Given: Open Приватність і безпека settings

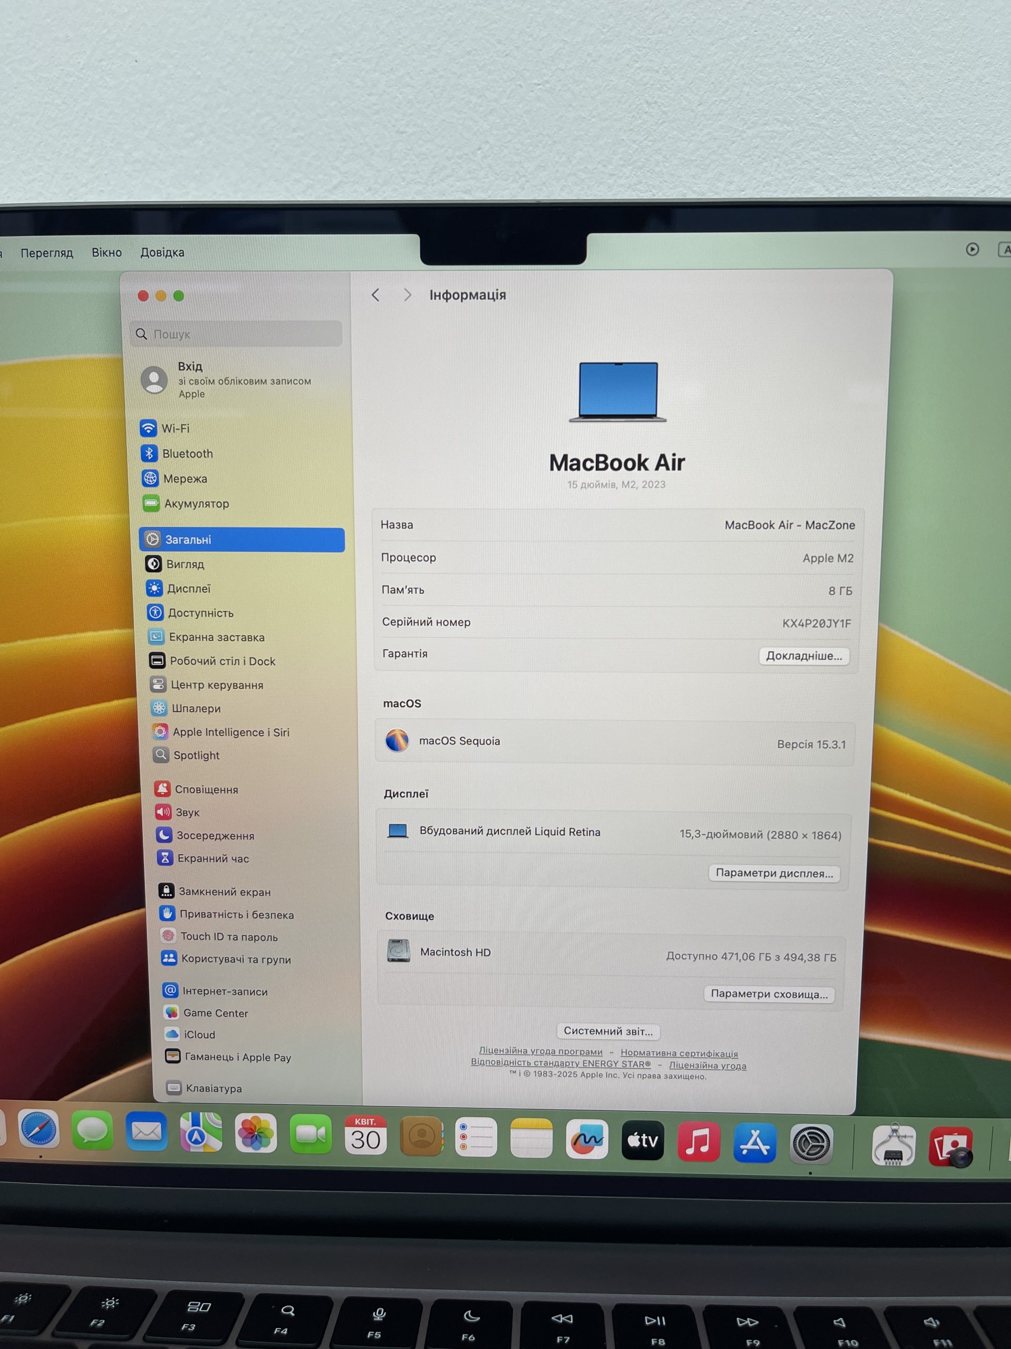Looking at the screenshot, I should [x=227, y=914].
